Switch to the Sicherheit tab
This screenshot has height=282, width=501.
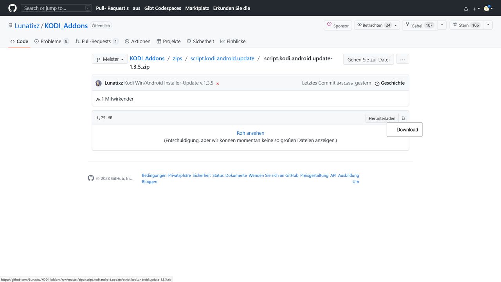tap(200, 41)
